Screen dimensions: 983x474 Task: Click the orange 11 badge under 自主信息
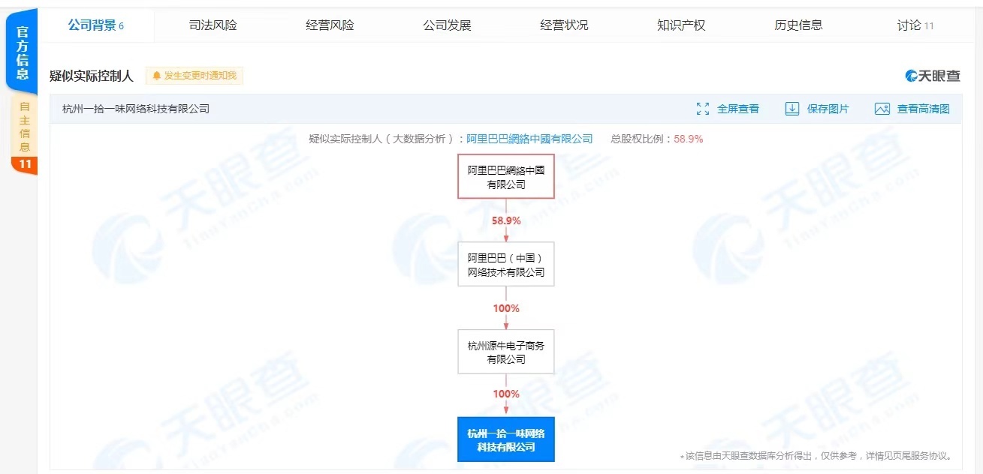tap(24, 165)
